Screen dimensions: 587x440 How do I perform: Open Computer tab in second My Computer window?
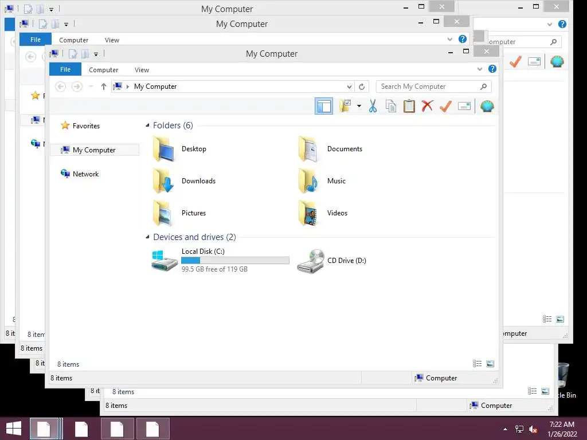[x=74, y=40]
